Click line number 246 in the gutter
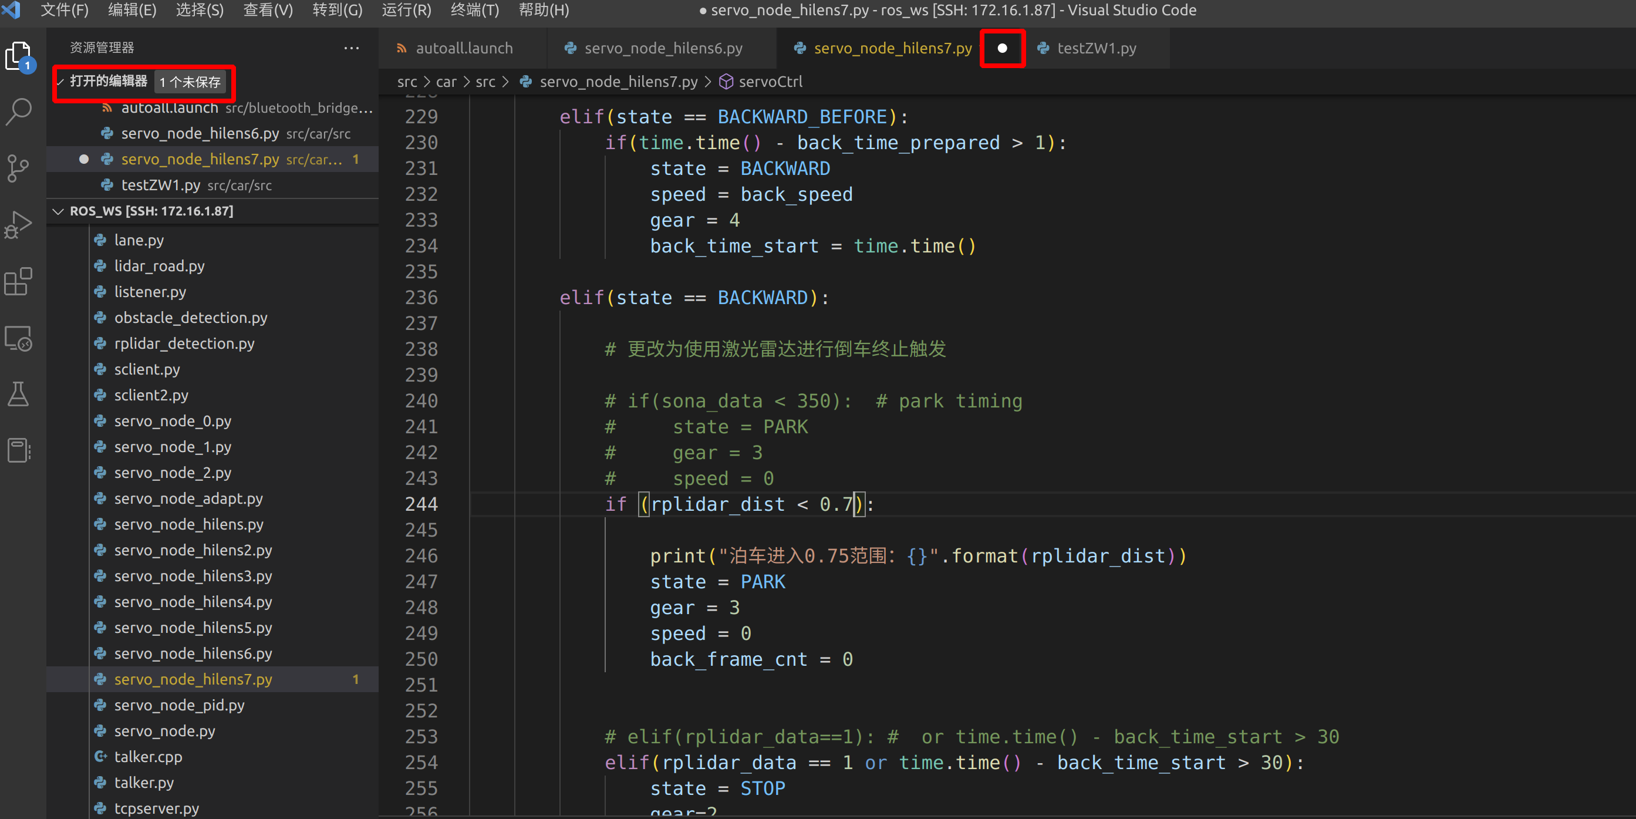This screenshot has width=1636, height=819. [x=421, y=555]
